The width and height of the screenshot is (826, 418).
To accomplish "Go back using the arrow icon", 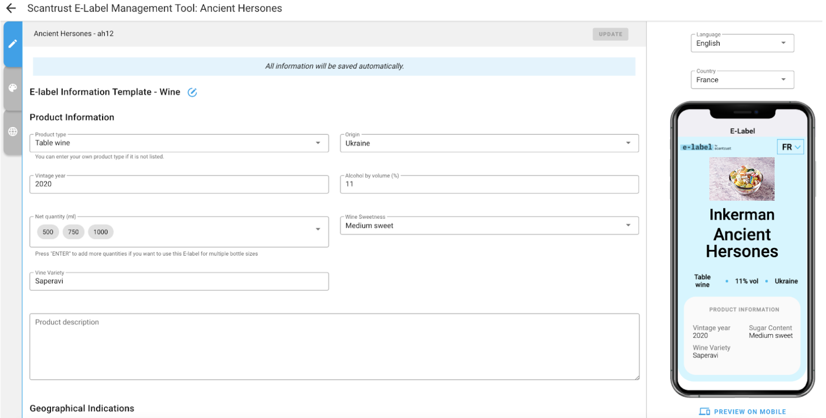I will [x=11, y=8].
